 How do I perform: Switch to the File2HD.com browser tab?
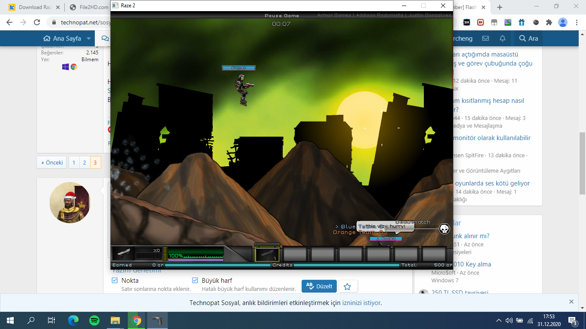(89, 7)
